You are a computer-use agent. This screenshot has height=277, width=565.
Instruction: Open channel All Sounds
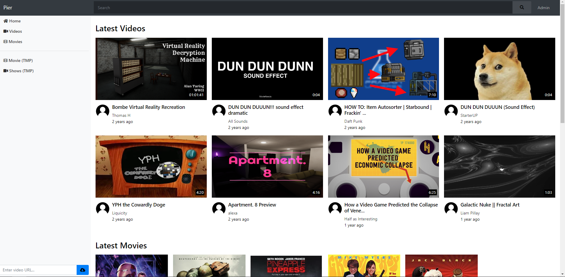pyautogui.click(x=238, y=121)
